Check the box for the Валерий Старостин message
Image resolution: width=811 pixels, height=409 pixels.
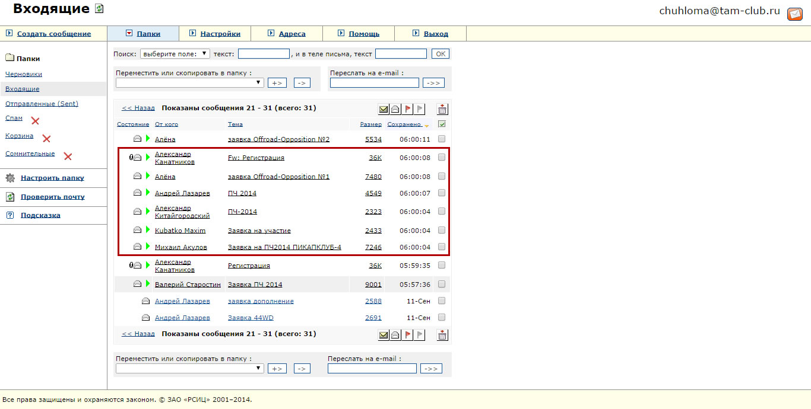[441, 284]
